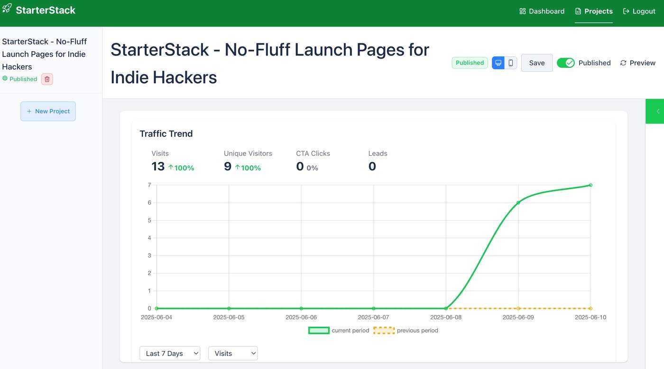This screenshot has width=664, height=369.
Task: Delete project with the red trash icon
Action: [x=47, y=79]
